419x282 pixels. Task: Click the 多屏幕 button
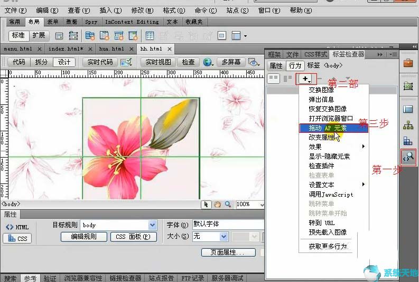point(231,62)
